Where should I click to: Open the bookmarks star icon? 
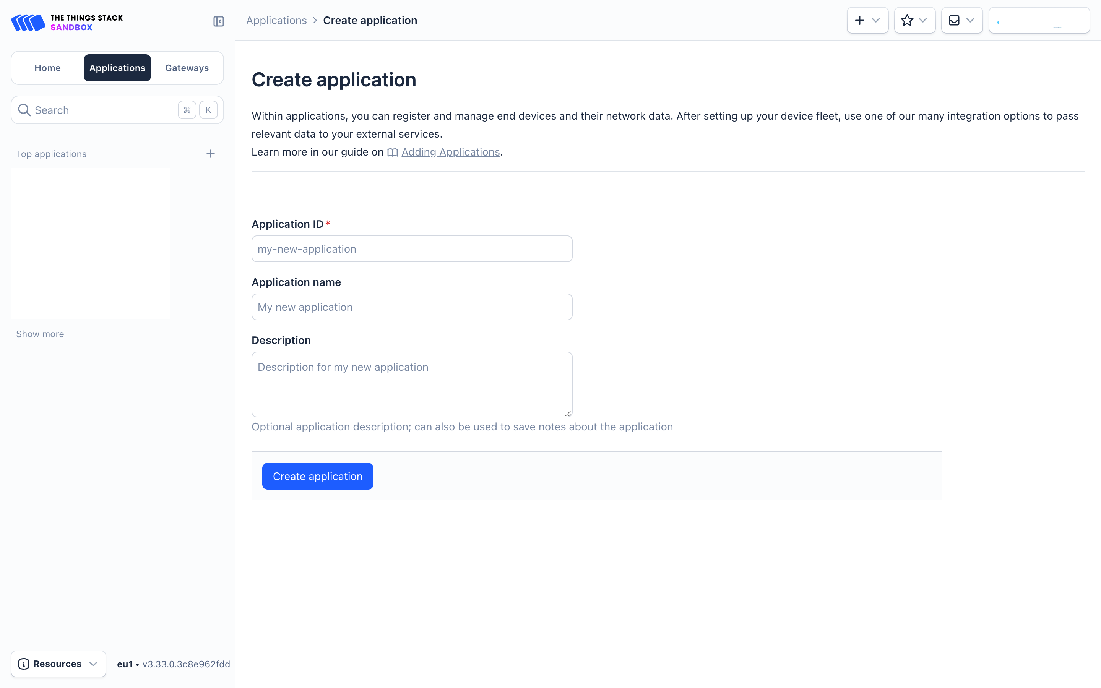(907, 21)
